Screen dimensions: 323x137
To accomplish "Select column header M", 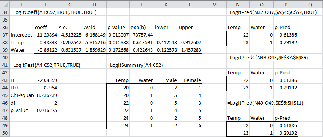I will click(x=214, y=5).
